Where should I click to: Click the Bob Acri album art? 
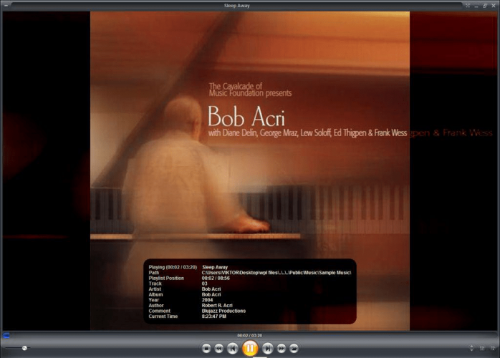coord(250,171)
